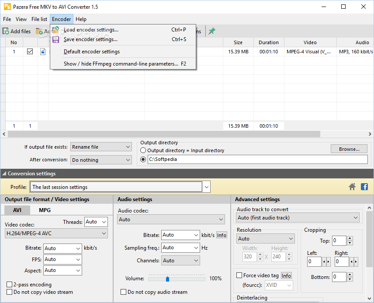Click the output directory path field
This screenshot has width=374, height=303.
[258, 159]
